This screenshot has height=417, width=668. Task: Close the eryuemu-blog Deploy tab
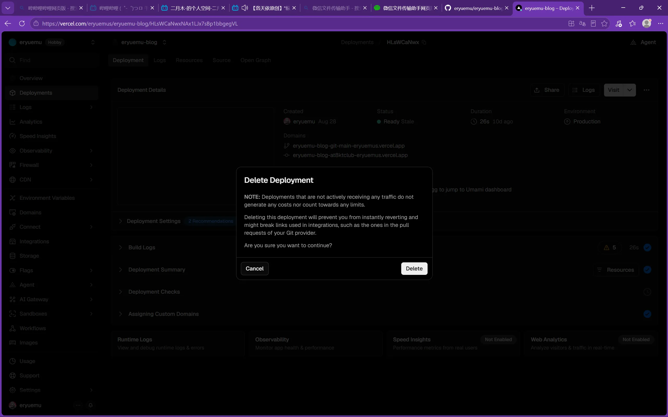point(577,8)
